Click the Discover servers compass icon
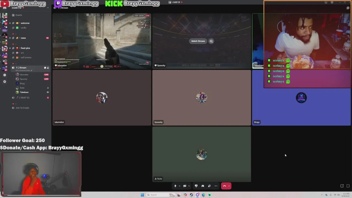 click(x=4, y=82)
